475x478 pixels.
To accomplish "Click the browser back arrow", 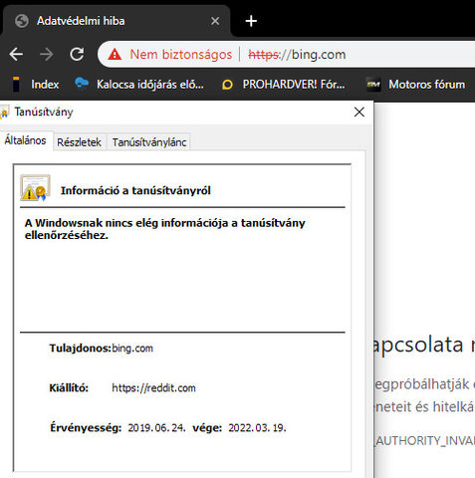I will (x=16, y=54).
